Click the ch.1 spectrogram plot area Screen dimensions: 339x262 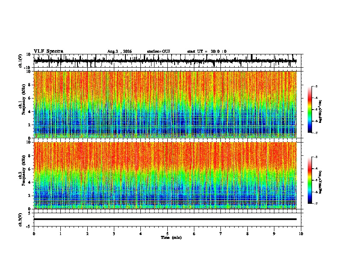(x=165, y=104)
